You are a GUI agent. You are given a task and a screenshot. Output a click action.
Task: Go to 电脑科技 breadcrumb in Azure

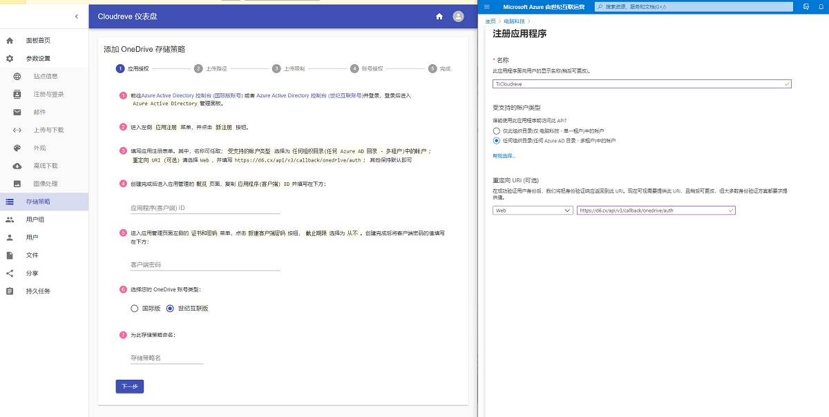pos(513,21)
